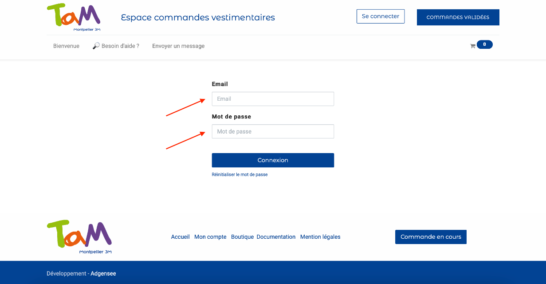Focus the Email input field
This screenshot has width=546, height=284.
pyautogui.click(x=273, y=99)
